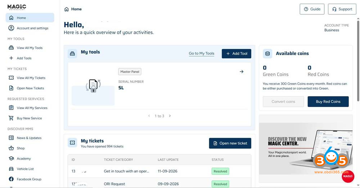Click the Open new ticket button
The height and width of the screenshot is (188, 360).
(x=230, y=143)
